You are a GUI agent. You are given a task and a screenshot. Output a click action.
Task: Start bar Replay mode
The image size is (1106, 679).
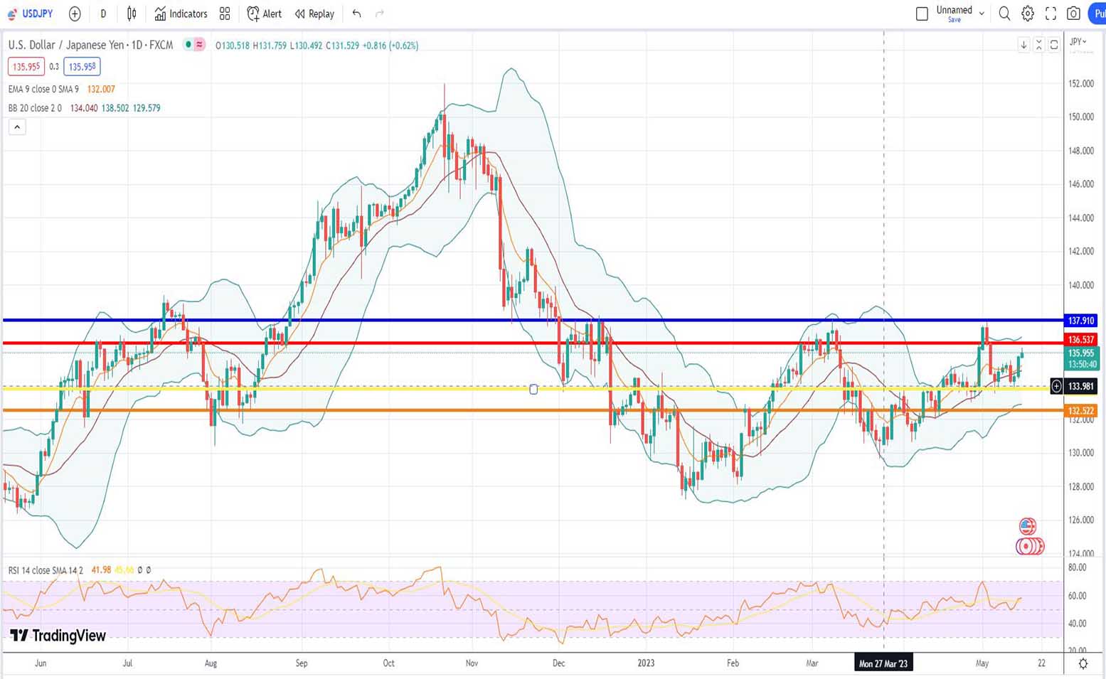(314, 14)
